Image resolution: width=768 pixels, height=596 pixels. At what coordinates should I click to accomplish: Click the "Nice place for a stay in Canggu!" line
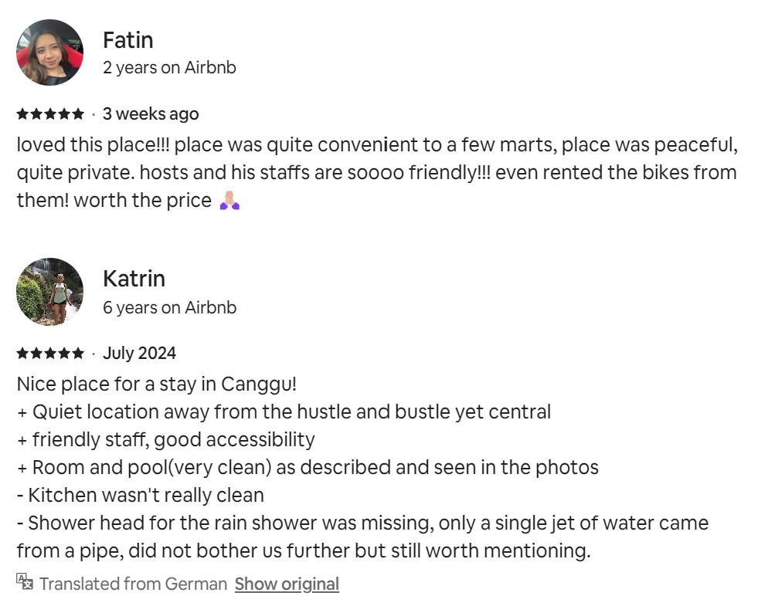[x=156, y=384]
